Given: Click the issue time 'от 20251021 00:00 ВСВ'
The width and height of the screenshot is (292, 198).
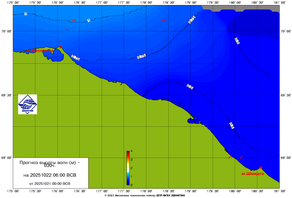Looking at the screenshot, I should (50, 183).
